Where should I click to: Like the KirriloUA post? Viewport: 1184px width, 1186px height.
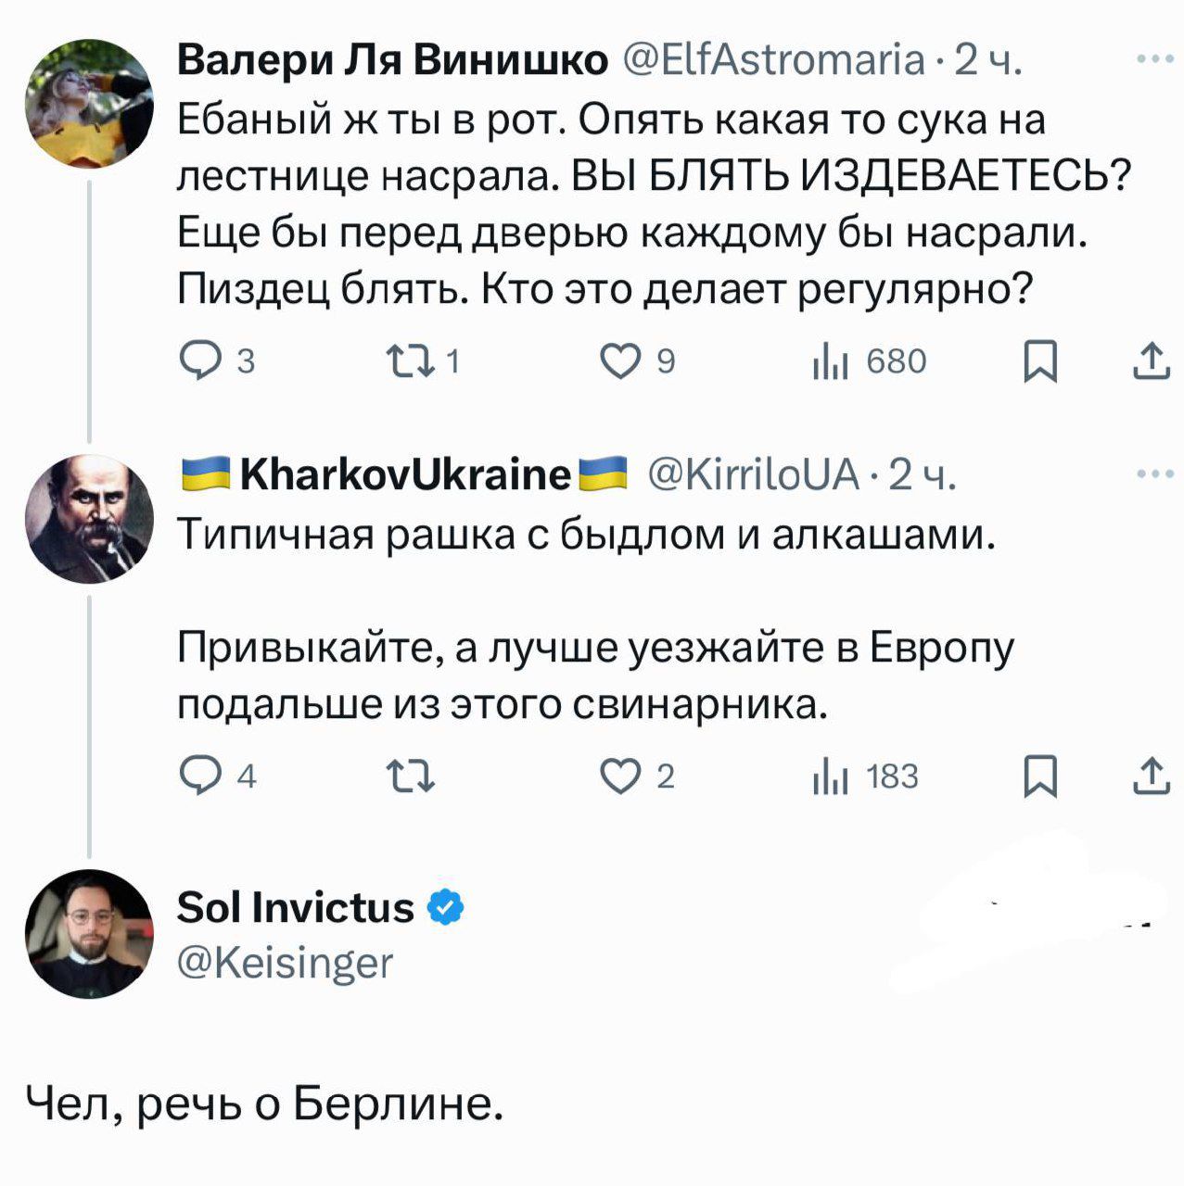620,776
